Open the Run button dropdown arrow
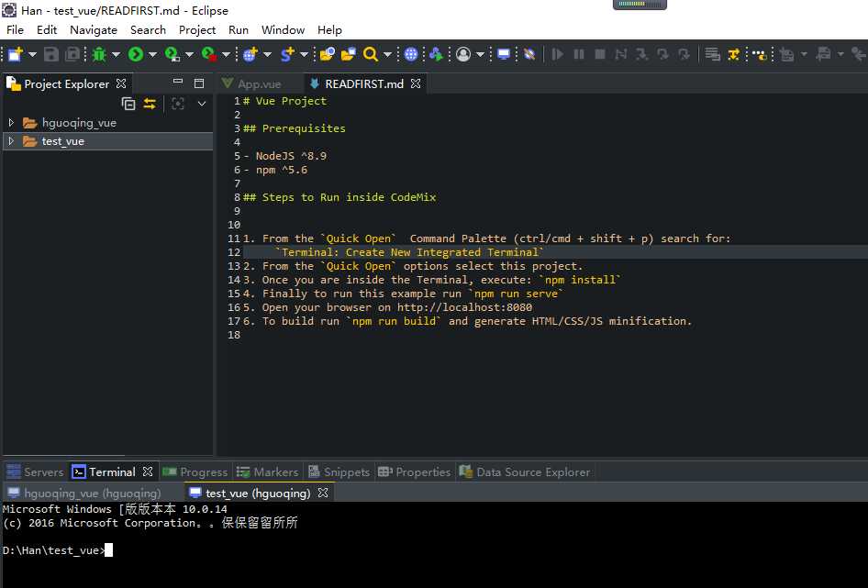 [152, 55]
